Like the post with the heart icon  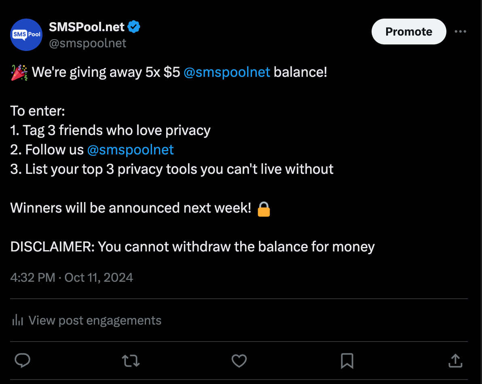(239, 361)
